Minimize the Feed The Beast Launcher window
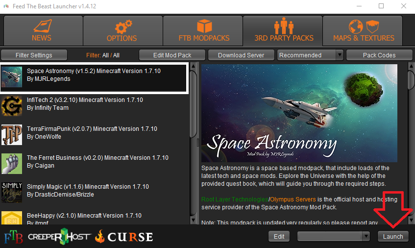This screenshot has height=248, width=415. click(359, 6)
